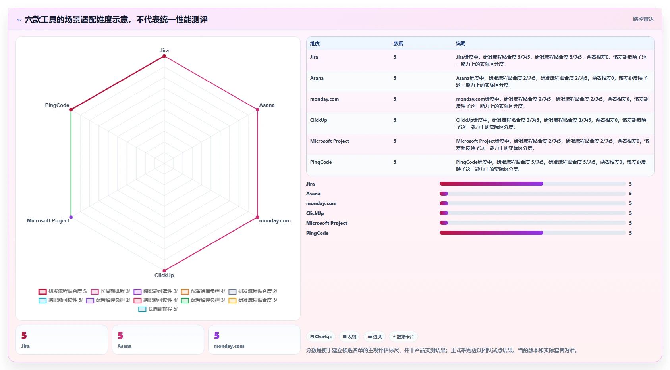Click the value 5 beside the Jira bar

[630, 184]
